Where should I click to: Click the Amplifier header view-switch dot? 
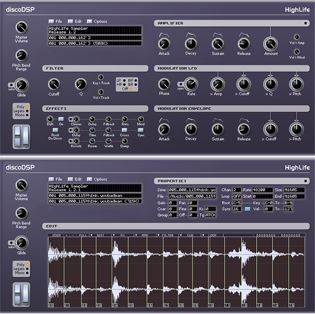point(306,23)
